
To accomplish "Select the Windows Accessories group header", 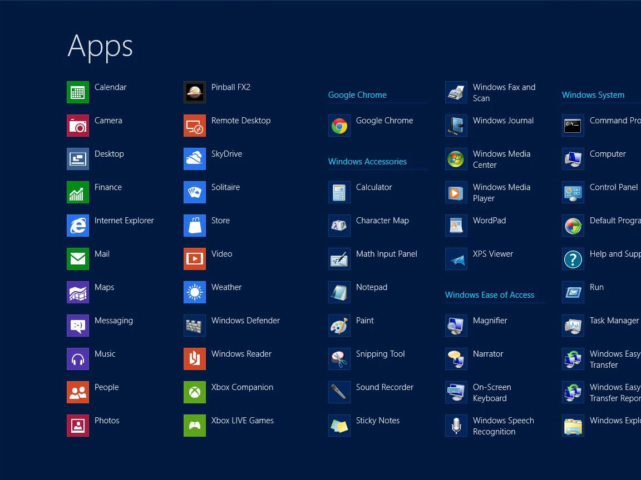I will 367,162.
